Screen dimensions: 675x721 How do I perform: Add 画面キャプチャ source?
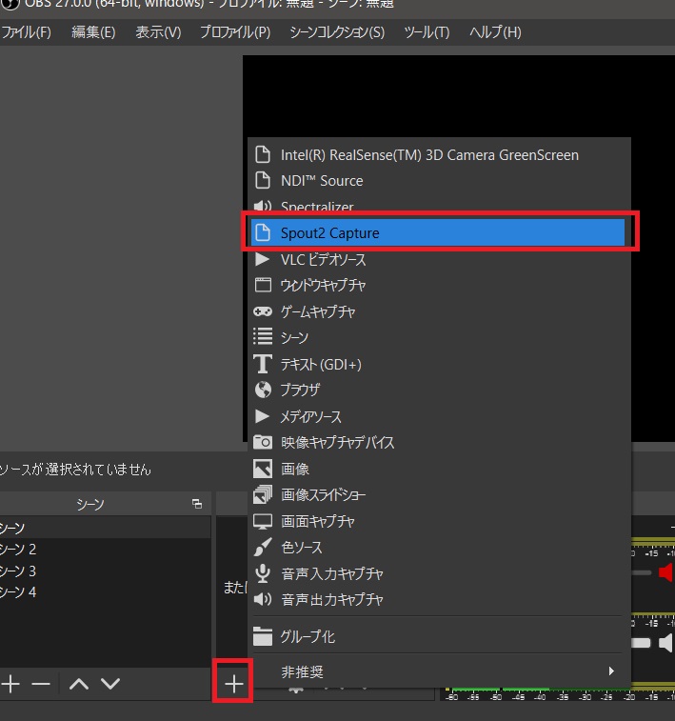(438, 521)
